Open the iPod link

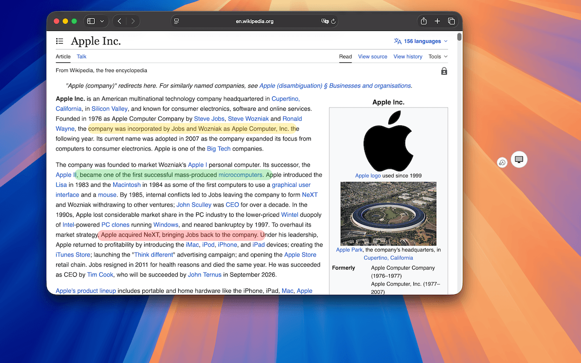[x=208, y=244]
